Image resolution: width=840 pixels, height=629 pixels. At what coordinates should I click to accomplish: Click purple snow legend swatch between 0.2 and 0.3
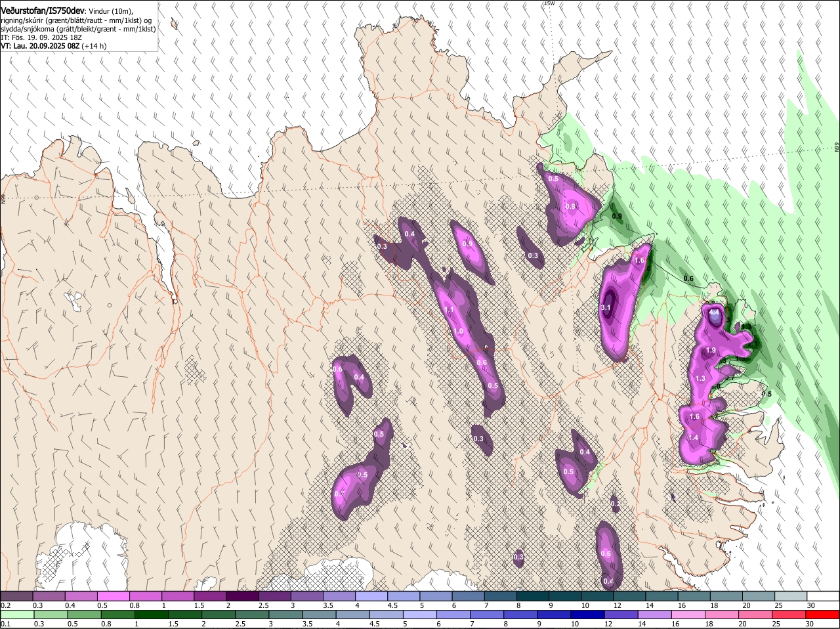(x=17, y=596)
